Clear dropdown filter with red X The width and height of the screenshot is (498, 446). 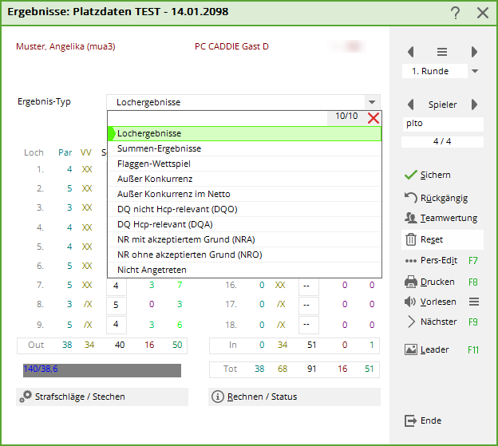pyautogui.click(x=373, y=117)
